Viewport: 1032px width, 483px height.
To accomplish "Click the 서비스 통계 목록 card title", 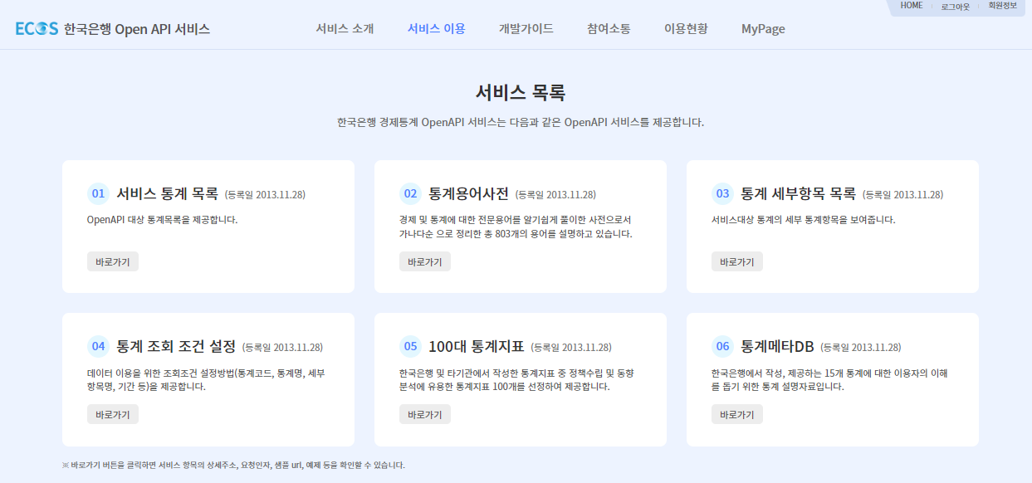I will tap(165, 193).
